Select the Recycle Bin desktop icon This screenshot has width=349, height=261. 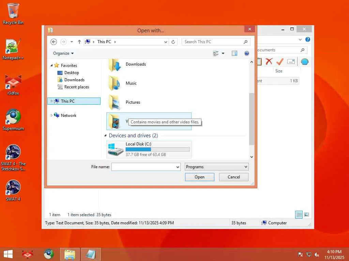[x=13, y=14]
